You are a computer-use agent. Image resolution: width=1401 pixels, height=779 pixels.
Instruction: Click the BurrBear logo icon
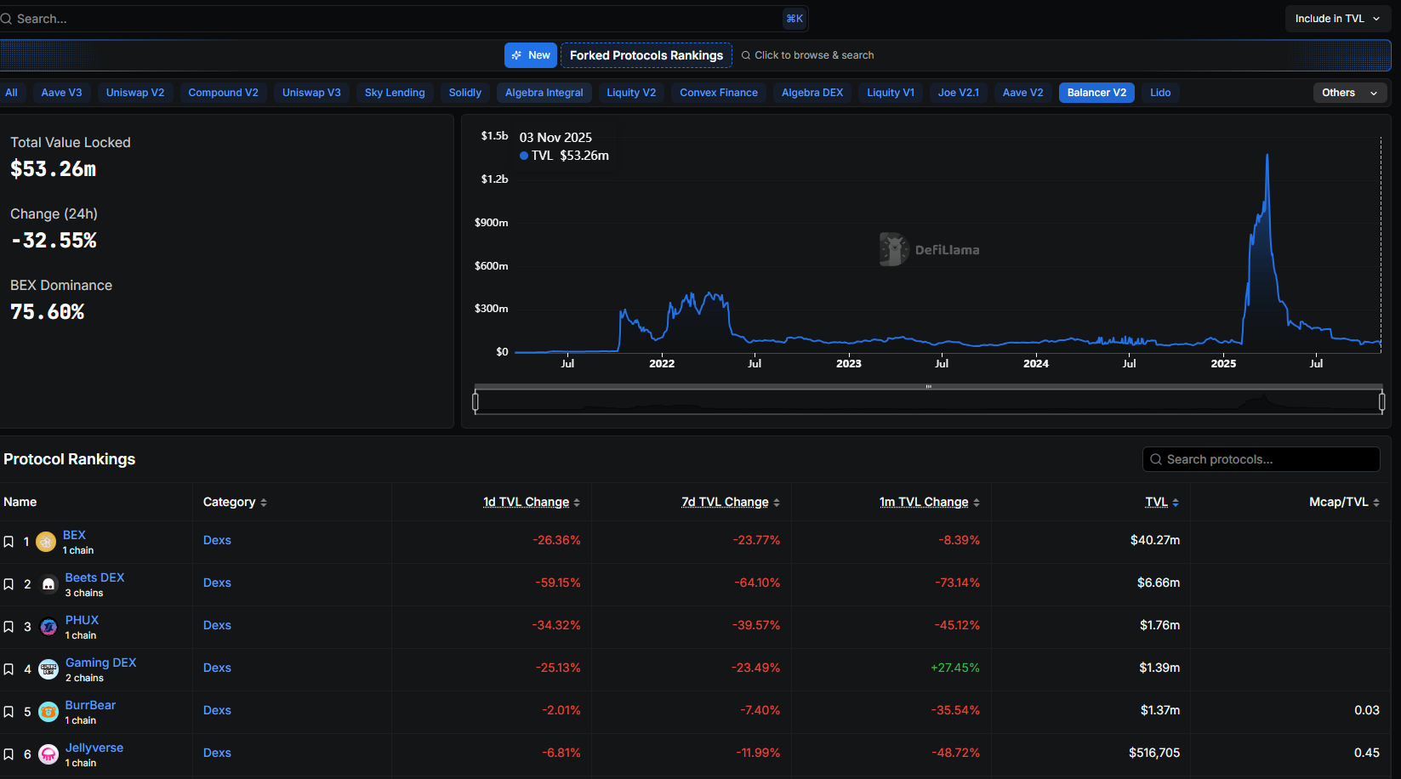coord(48,712)
